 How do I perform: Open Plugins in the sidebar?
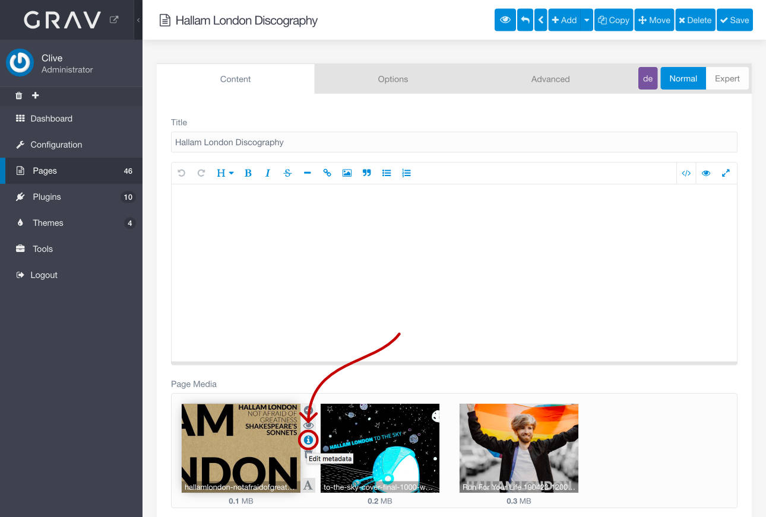pos(47,197)
